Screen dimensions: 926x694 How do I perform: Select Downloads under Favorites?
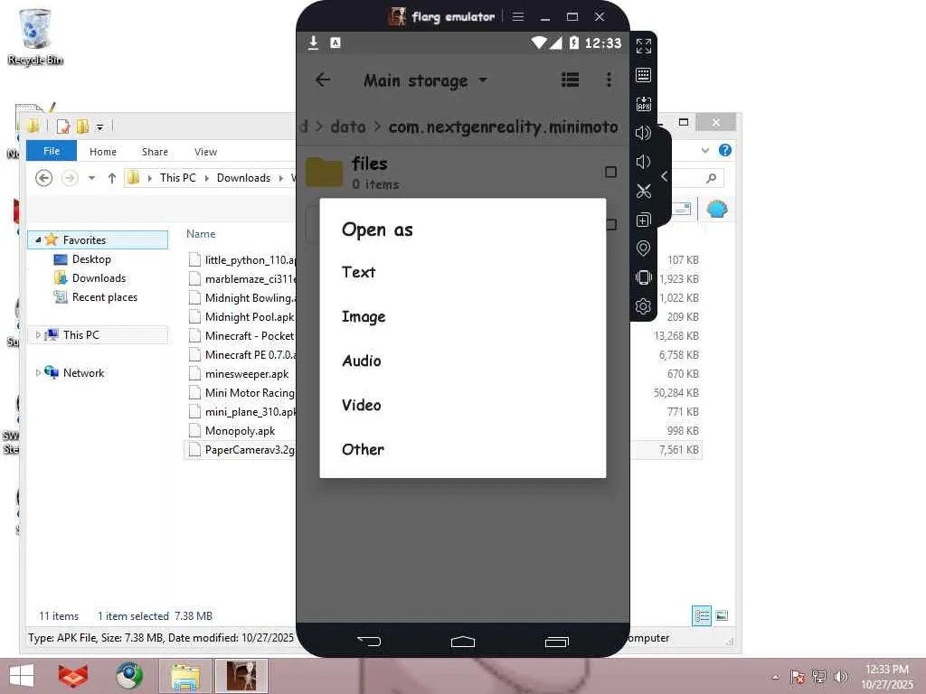99,278
